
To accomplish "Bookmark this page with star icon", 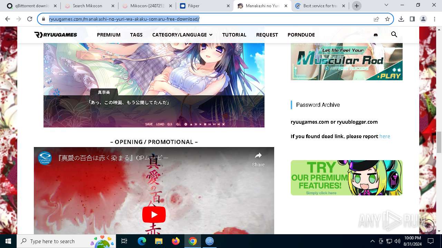I will 387,19.
